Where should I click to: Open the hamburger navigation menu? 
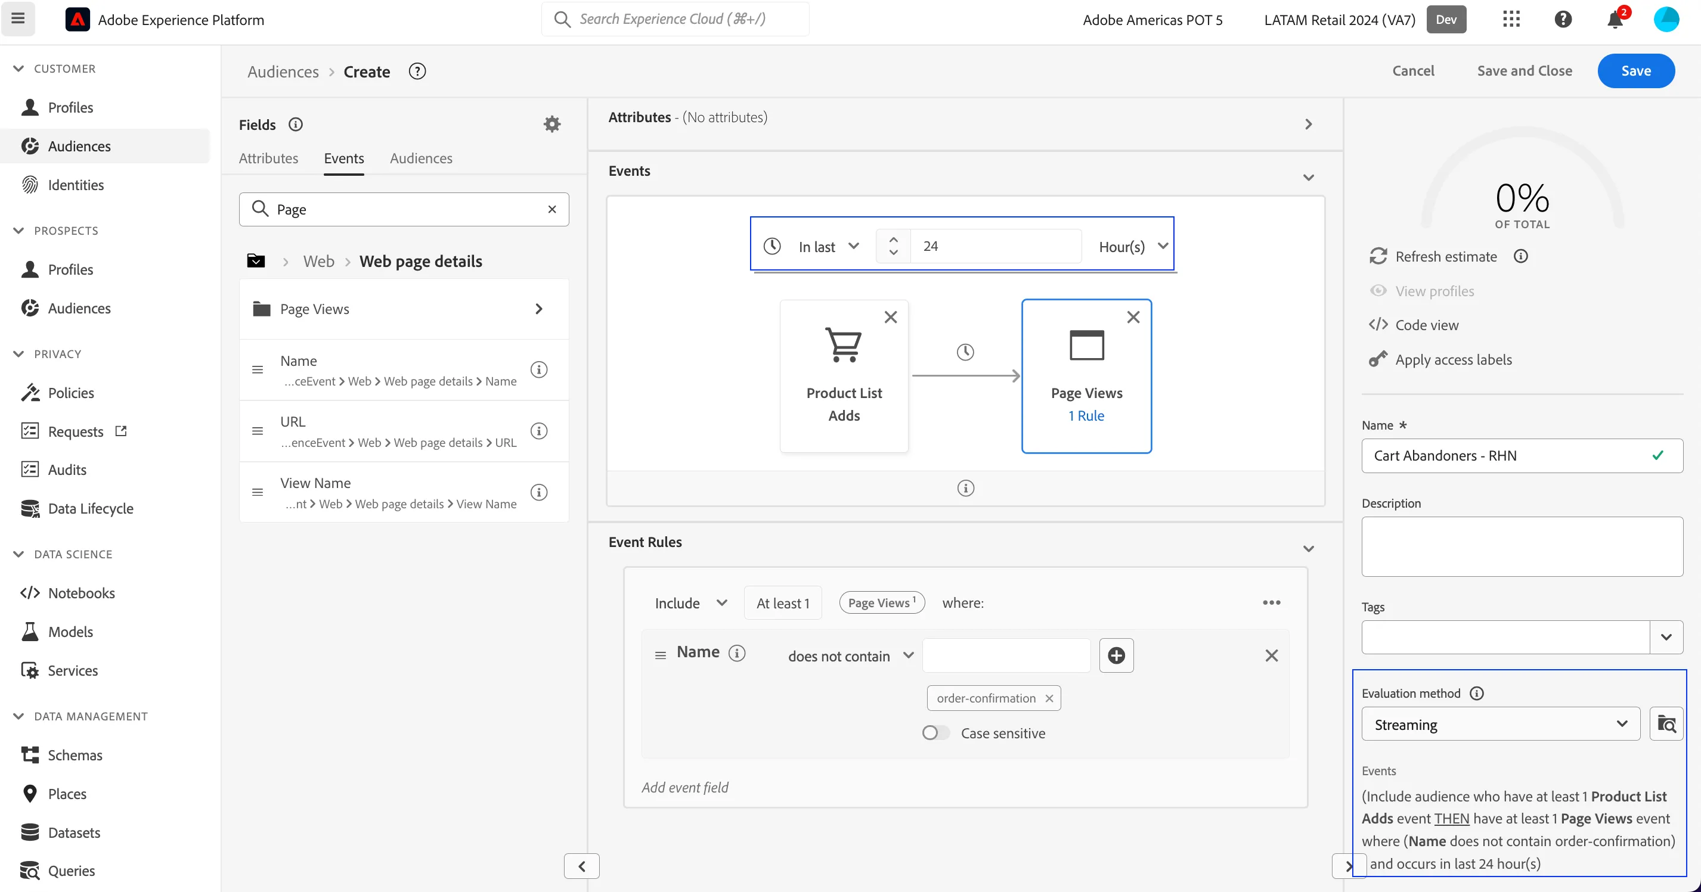point(18,18)
